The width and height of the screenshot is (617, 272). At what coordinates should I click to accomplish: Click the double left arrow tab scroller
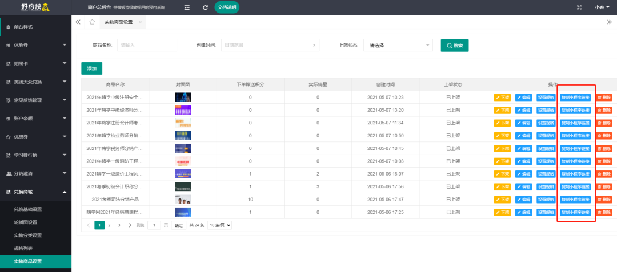click(x=78, y=22)
